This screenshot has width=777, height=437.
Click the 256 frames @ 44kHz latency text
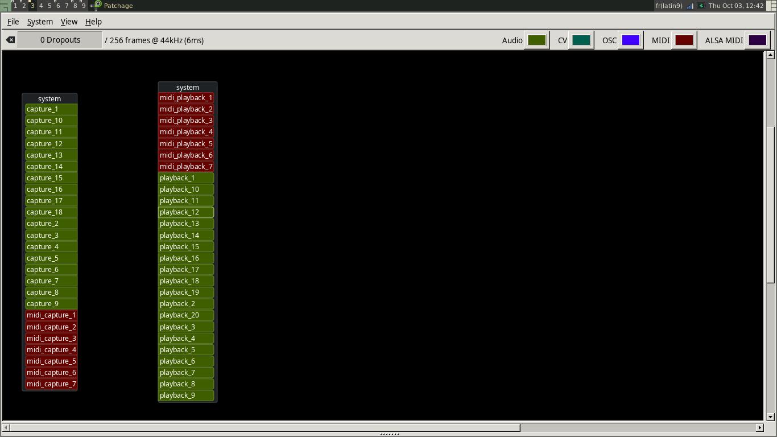[154, 40]
